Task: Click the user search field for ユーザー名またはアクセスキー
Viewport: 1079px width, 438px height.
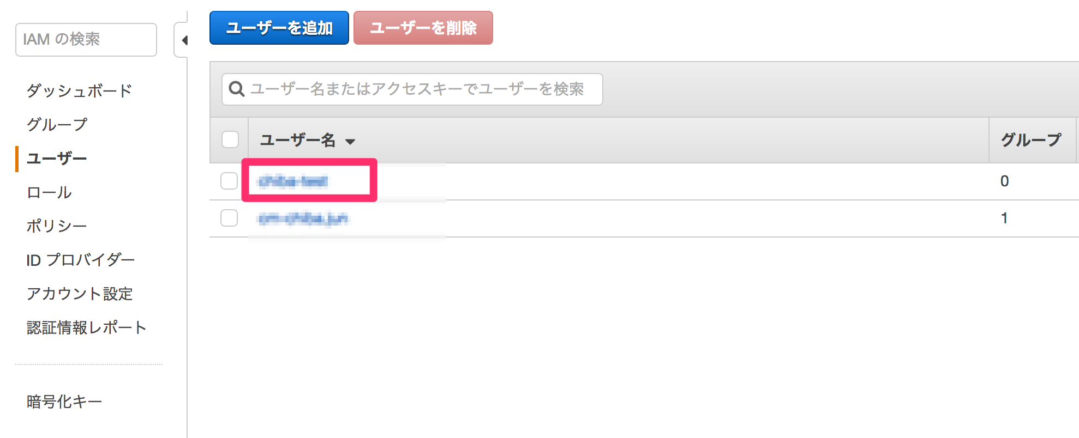Action: (412, 89)
